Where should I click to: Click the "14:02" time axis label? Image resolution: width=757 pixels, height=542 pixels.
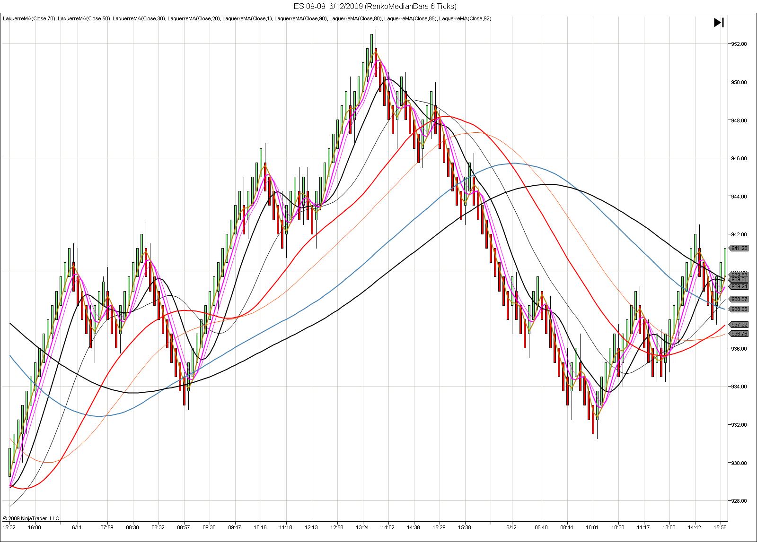388,527
